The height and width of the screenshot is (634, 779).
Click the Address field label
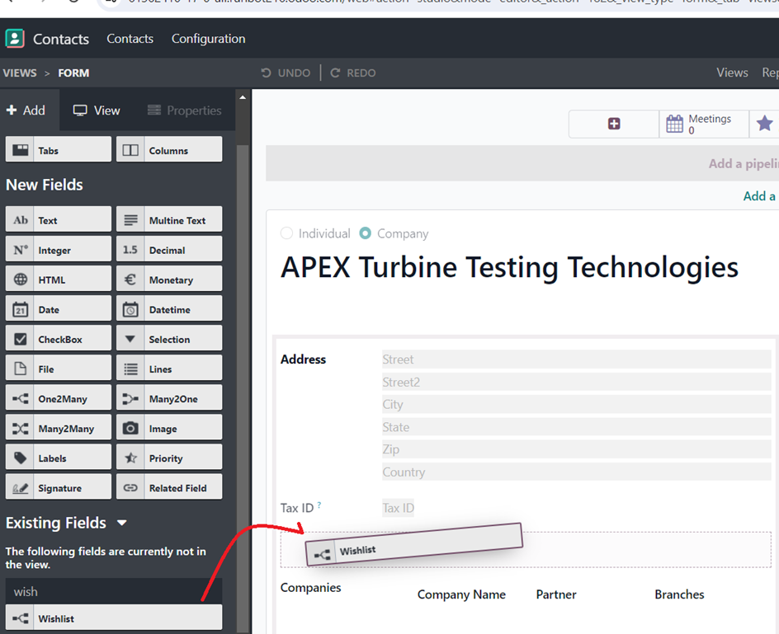(x=303, y=359)
